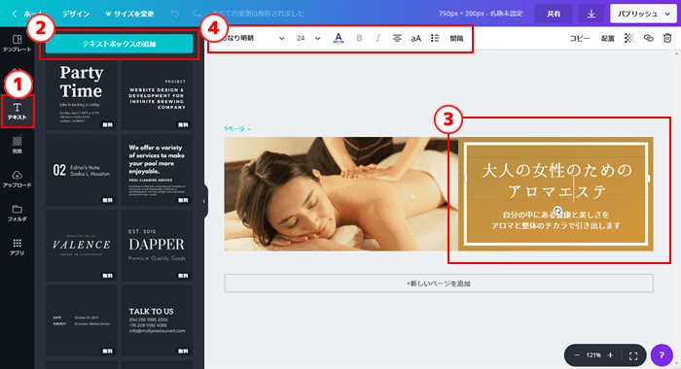Delete element with trash icon
Image resolution: width=681 pixels, height=369 pixels.
[x=667, y=38]
